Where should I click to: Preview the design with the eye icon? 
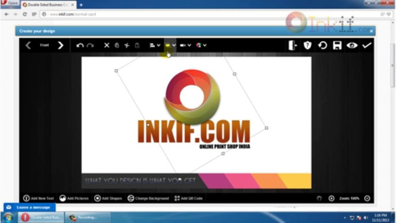pos(352,45)
